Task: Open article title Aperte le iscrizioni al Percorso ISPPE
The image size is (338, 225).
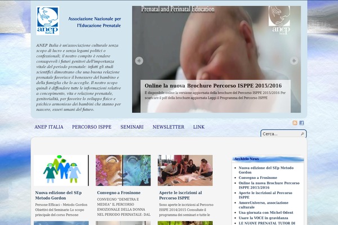Action: click(x=181, y=195)
